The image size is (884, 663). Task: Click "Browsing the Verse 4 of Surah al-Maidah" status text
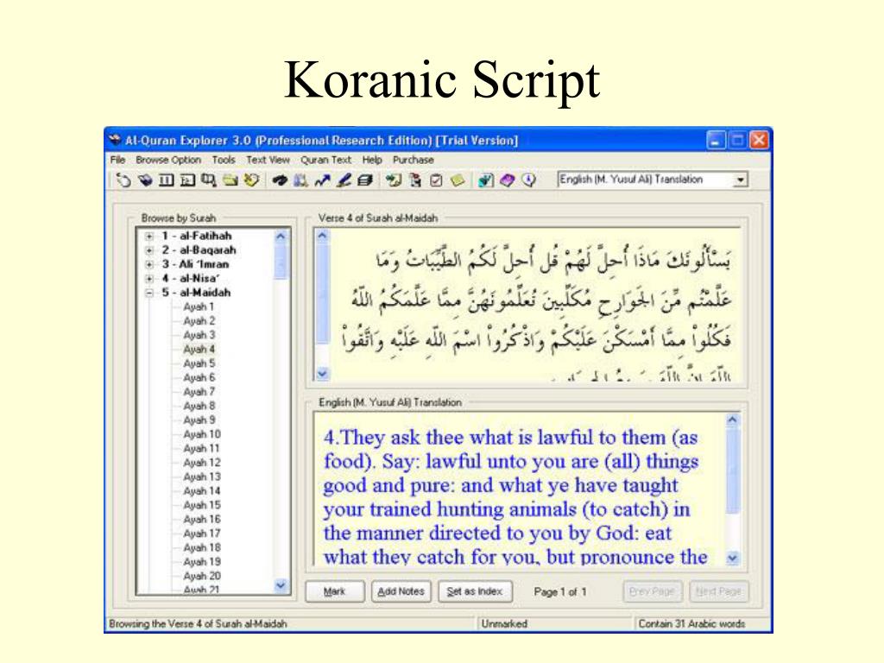pyautogui.click(x=198, y=623)
